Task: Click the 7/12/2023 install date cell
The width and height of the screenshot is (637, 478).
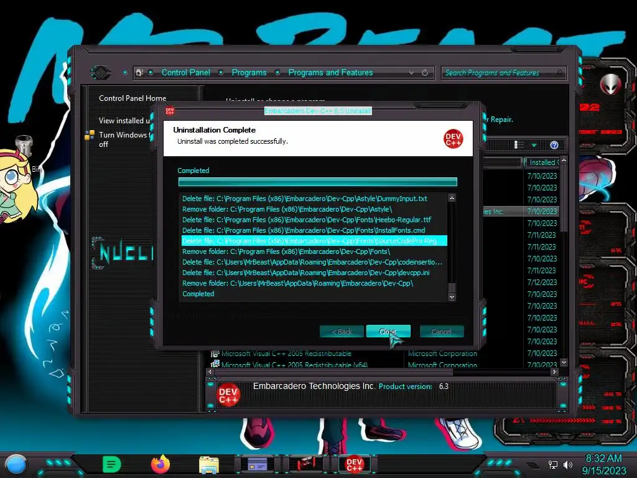Action: pyautogui.click(x=542, y=282)
